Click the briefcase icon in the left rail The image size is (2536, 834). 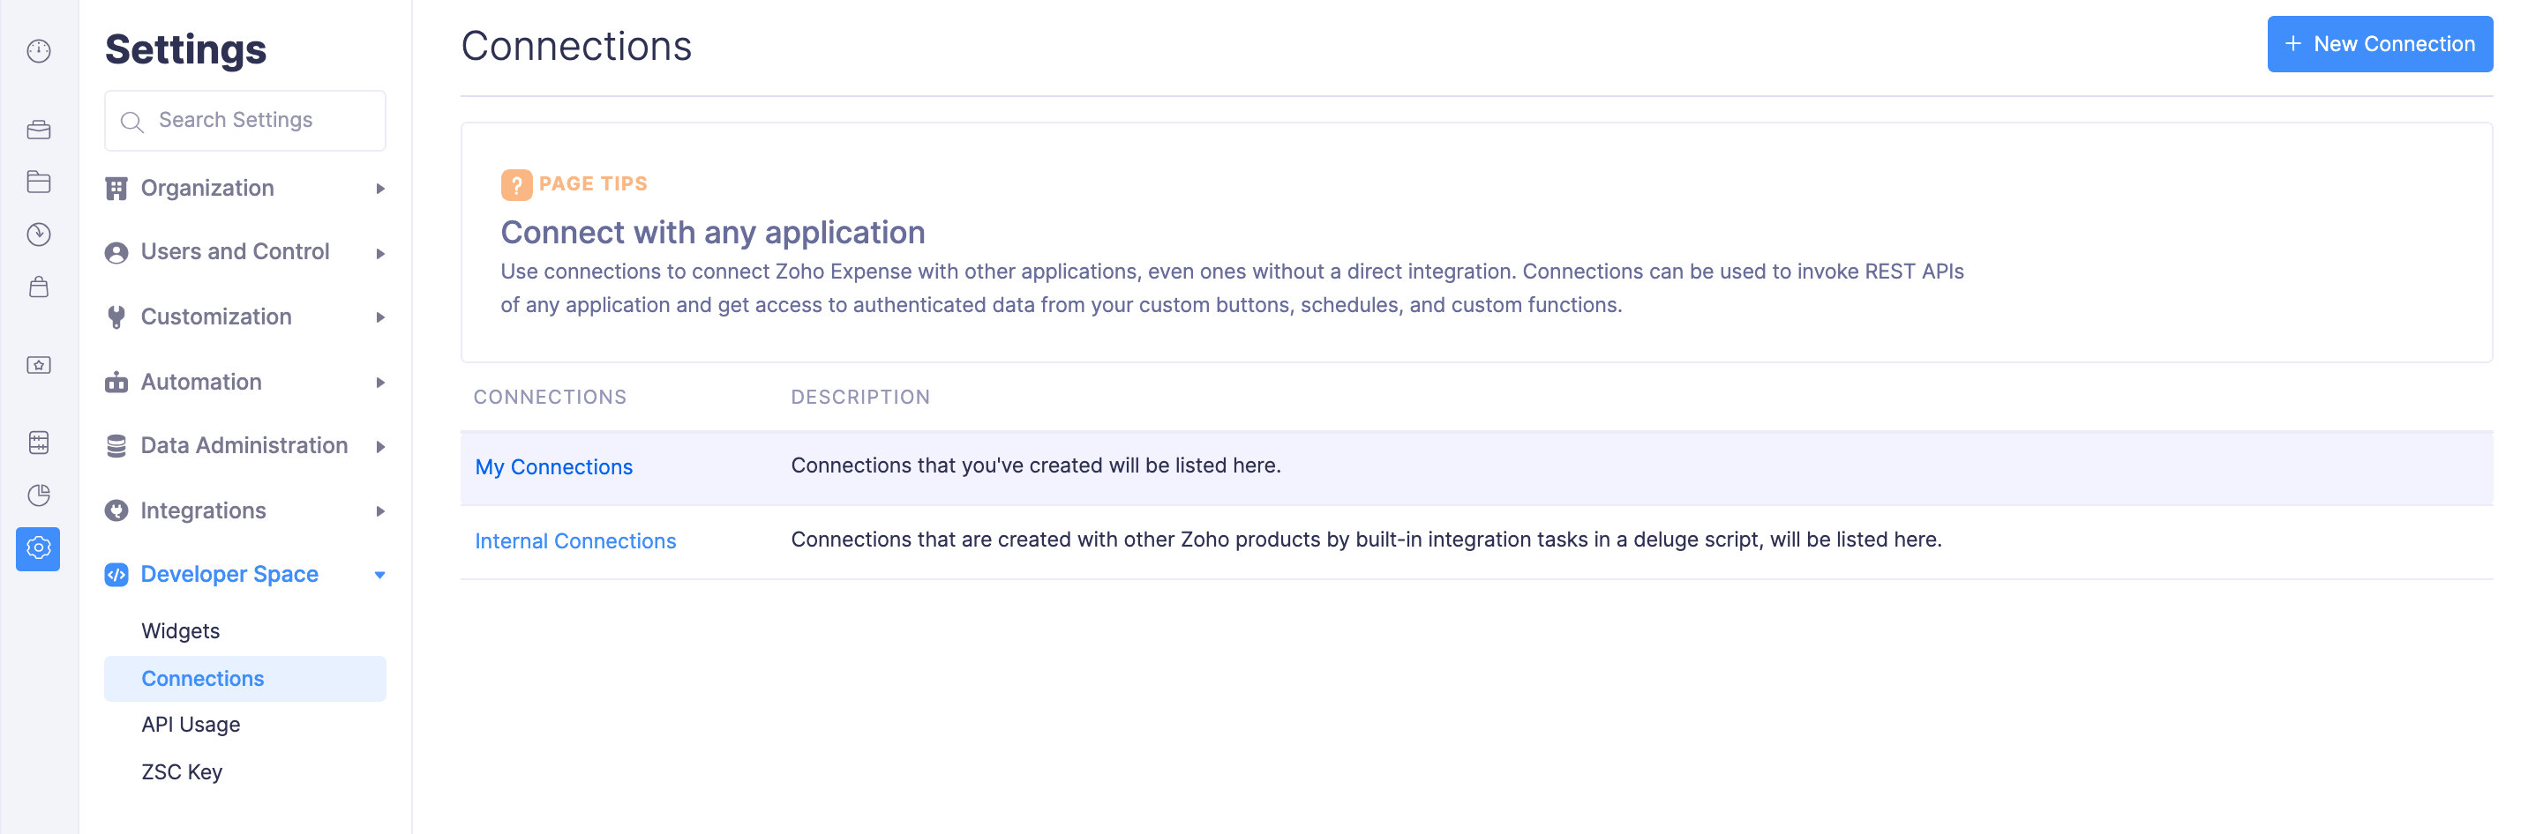click(39, 130)
